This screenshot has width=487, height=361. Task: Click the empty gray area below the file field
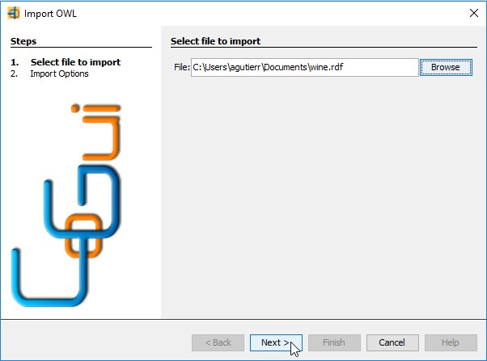[323, 195]
